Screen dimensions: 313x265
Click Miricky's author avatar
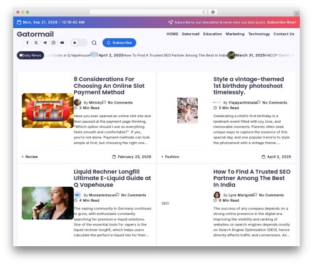[x=78, y=102]
